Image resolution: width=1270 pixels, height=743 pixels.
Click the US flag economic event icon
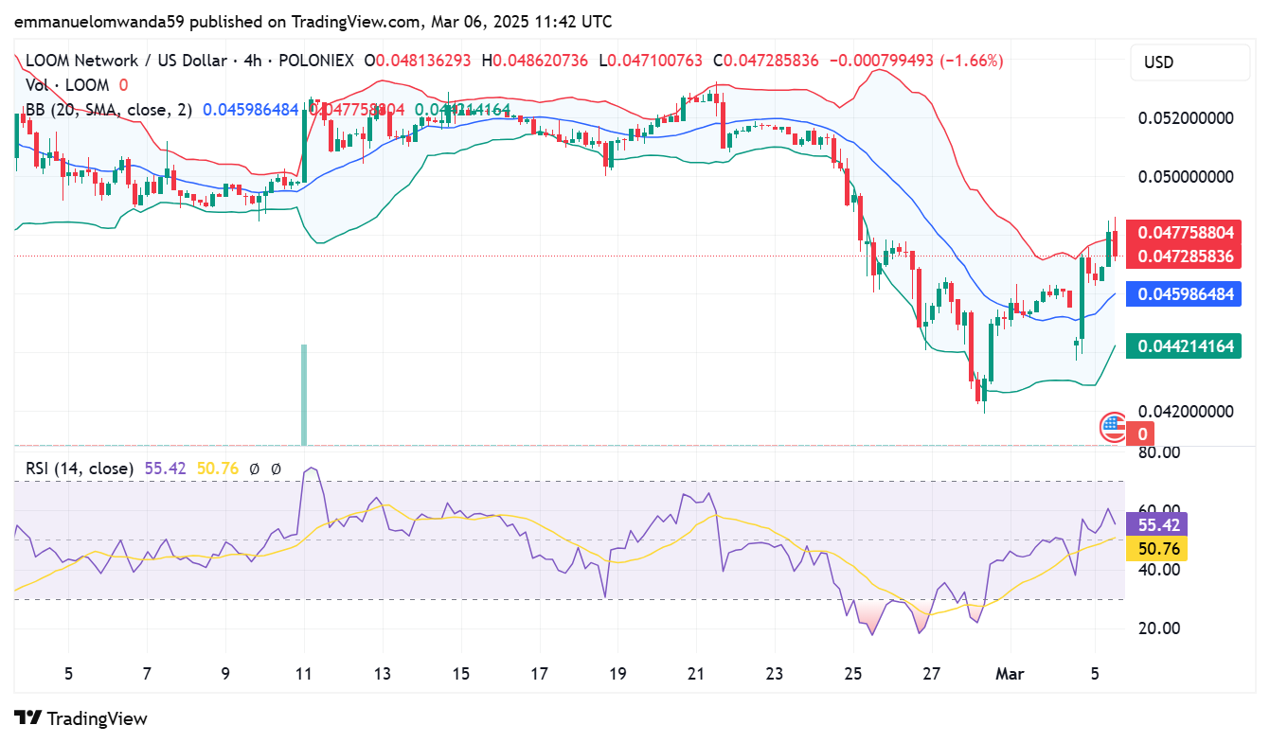[x=1112, y=425]
